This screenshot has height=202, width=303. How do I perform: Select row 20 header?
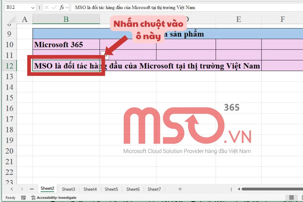pyautogui.click(x=9, y=150)
